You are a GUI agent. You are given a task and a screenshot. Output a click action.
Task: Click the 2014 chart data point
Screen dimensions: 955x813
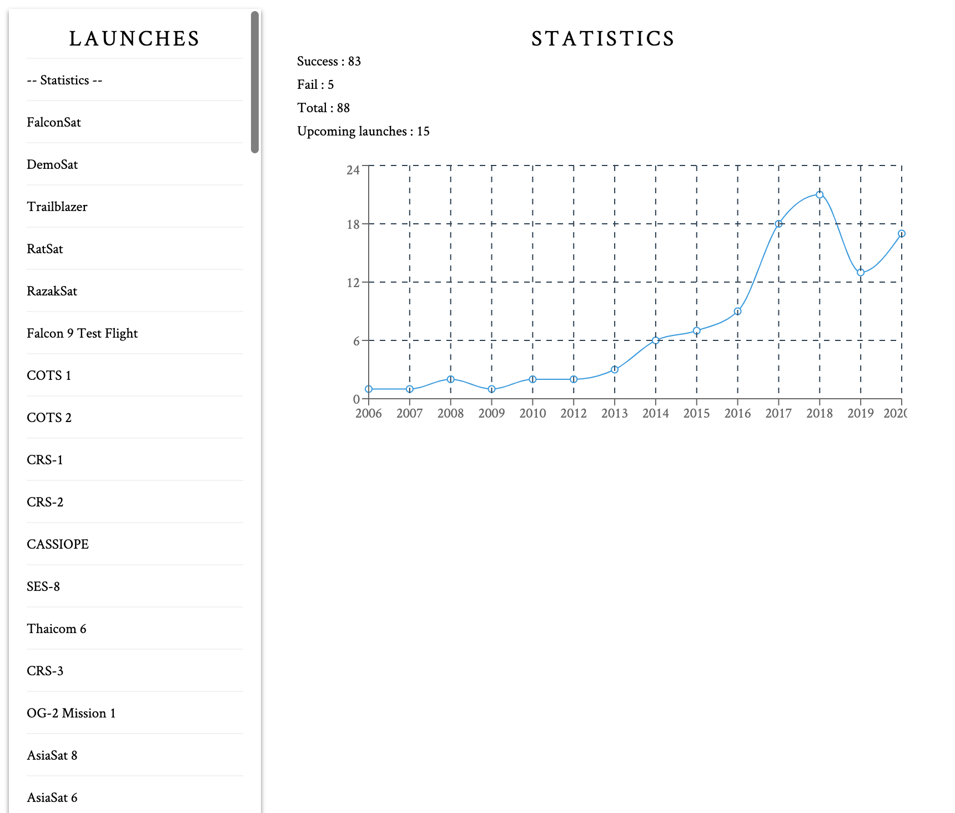click(656, 340)
